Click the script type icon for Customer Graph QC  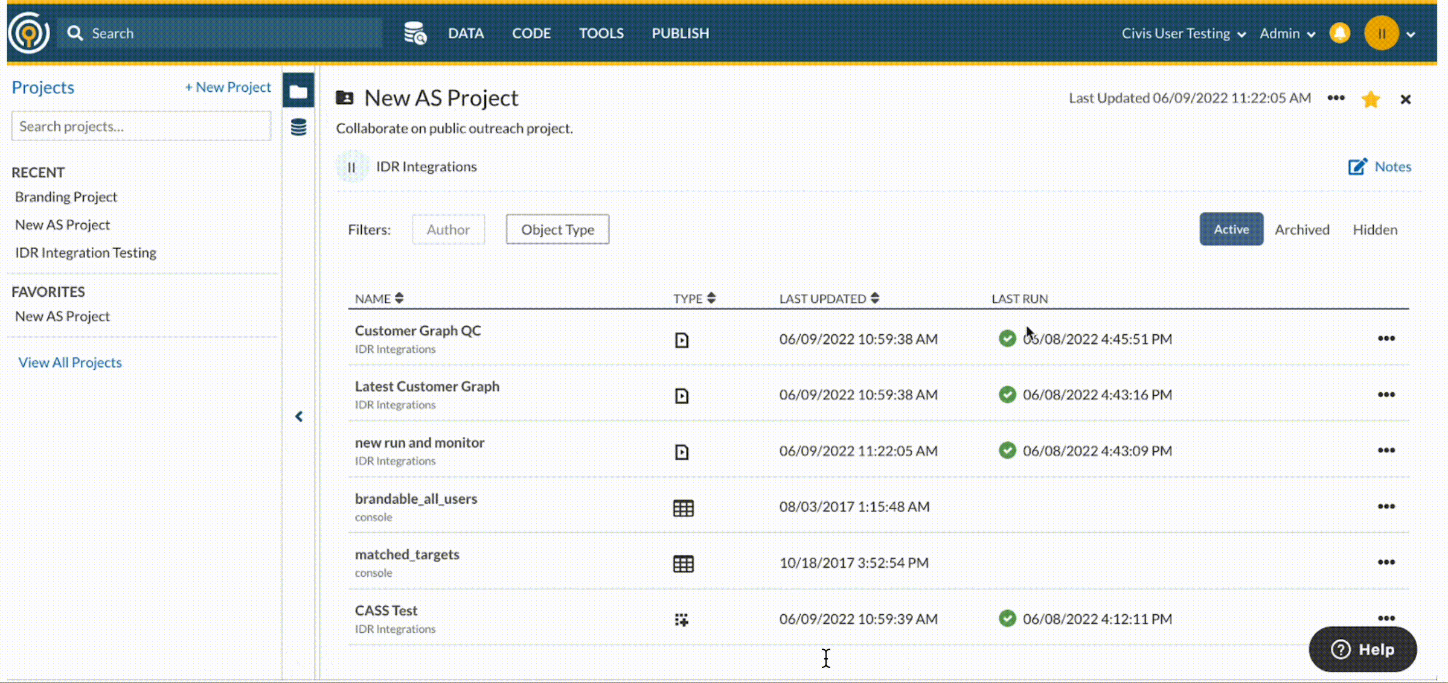(682, 340)
